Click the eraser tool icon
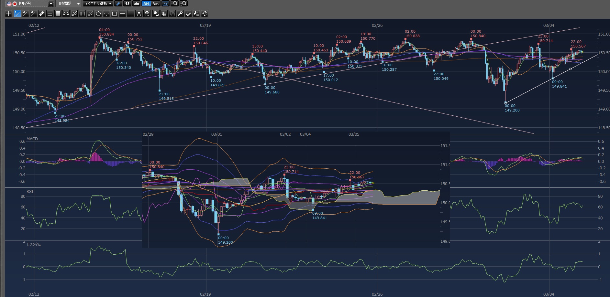 click(x=188, y=14)
